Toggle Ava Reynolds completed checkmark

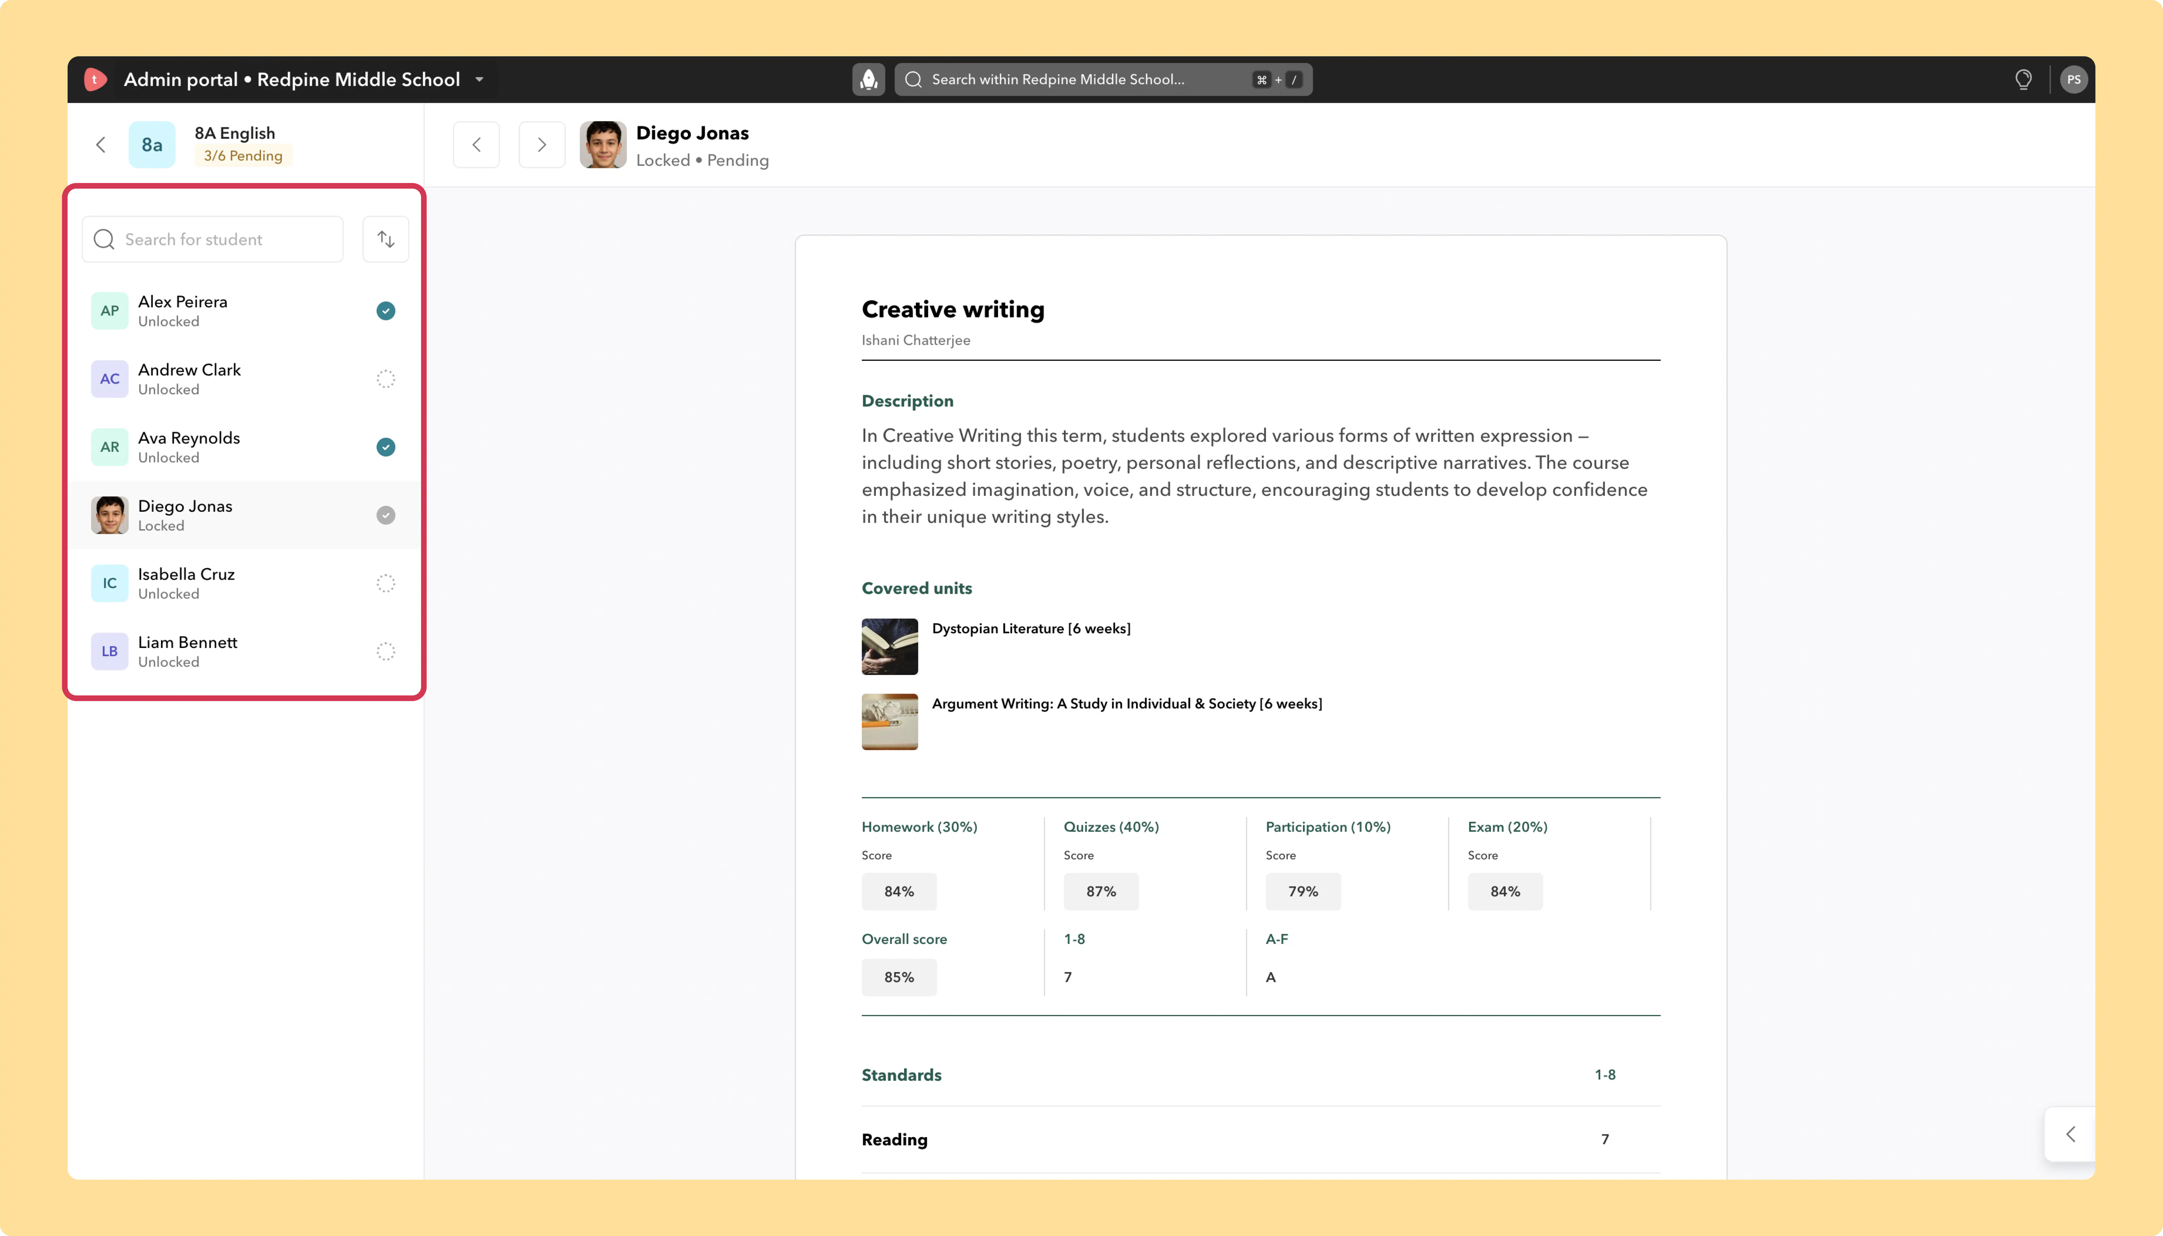[385, 447]
